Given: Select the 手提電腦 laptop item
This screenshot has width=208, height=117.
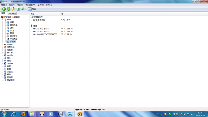Looking at the screenshot, I should click(x=14, y=39).
